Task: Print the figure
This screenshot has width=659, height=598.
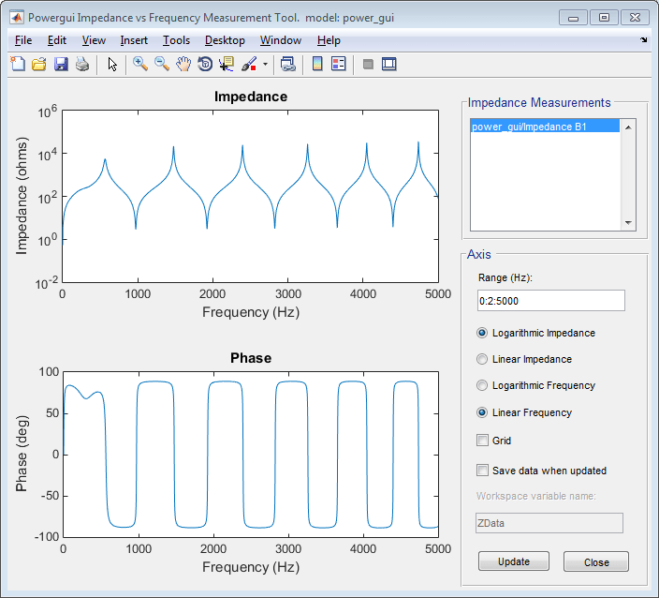Action: [x=82, y=64]
